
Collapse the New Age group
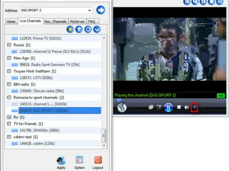pyautogui.click(x=9, y=58)
